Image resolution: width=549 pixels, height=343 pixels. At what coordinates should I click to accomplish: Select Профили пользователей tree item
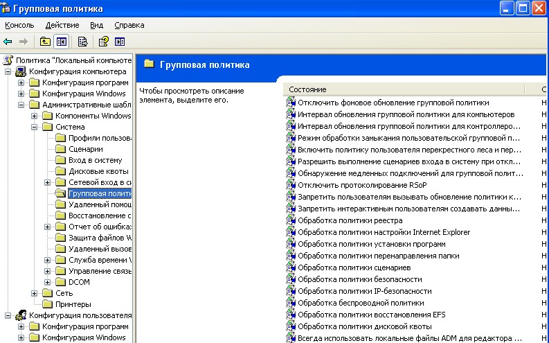click(x=100, y=138)
